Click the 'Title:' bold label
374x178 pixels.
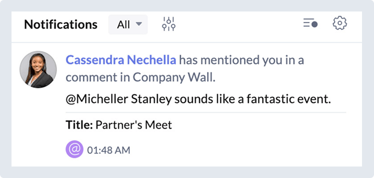point(79,125)
